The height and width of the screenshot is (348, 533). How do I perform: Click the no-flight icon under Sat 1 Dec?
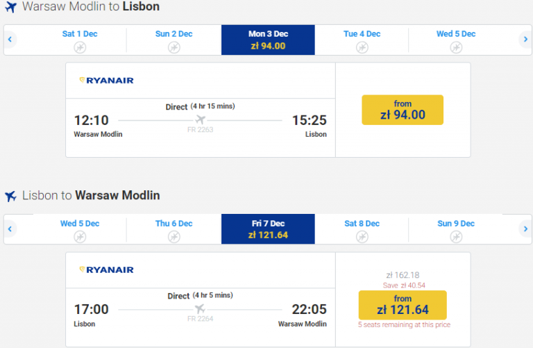[x=81, y=47]
